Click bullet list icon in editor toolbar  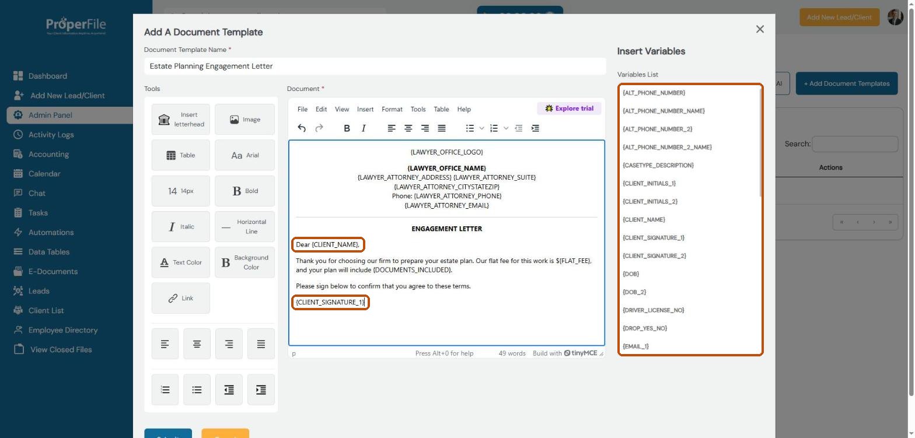470,128
